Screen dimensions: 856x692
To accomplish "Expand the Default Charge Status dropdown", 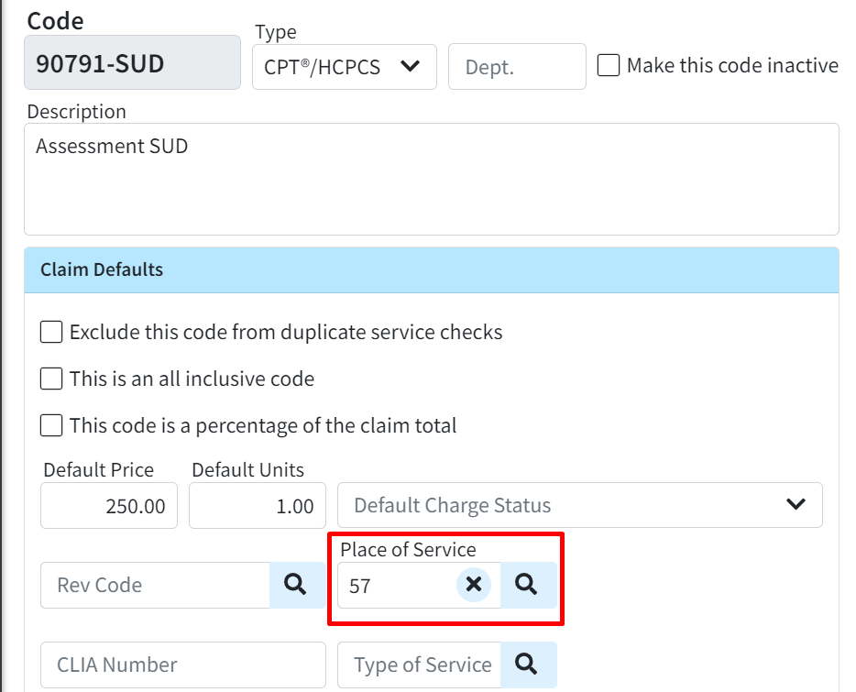I will [x=580, y=505].
